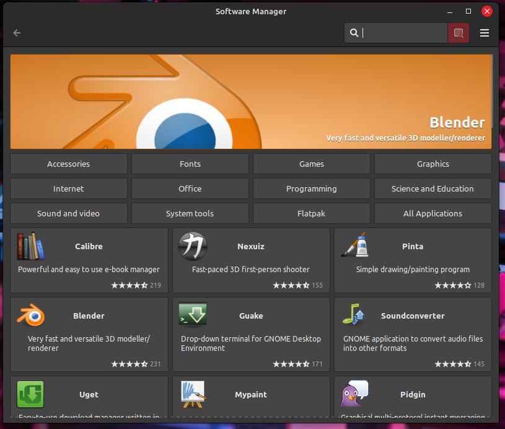Open Science and Education category

coord(433,188)
